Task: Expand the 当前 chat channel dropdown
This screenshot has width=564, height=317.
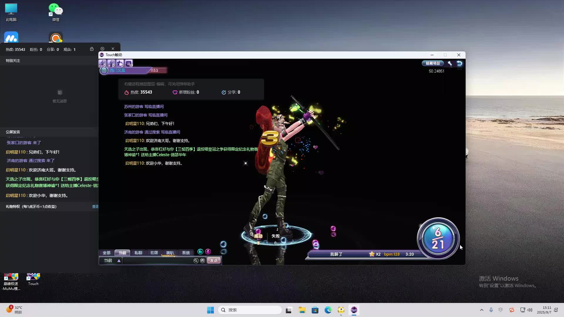Action: tap(119, 261)
